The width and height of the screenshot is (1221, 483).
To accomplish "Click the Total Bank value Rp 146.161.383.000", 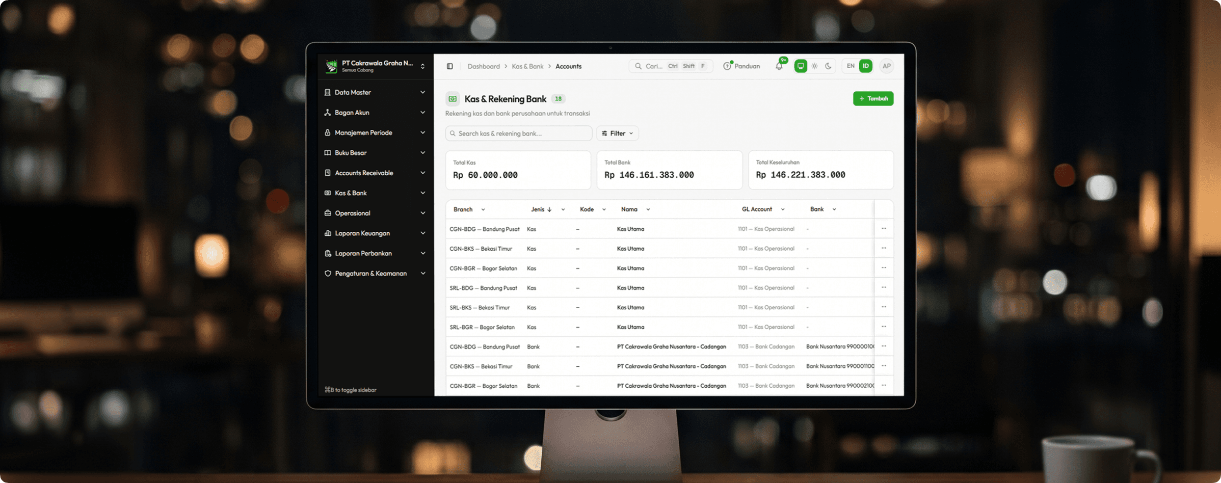I will pyautogui.click(x=649, y=175).
